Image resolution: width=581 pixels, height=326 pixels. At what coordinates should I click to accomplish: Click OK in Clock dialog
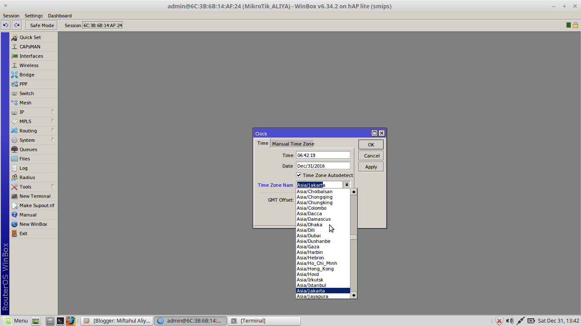click(371, 145)
